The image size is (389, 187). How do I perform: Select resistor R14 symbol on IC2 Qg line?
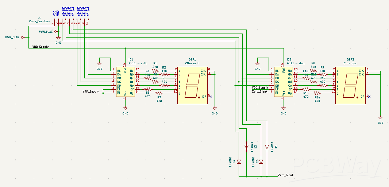(x=317, y=93)
